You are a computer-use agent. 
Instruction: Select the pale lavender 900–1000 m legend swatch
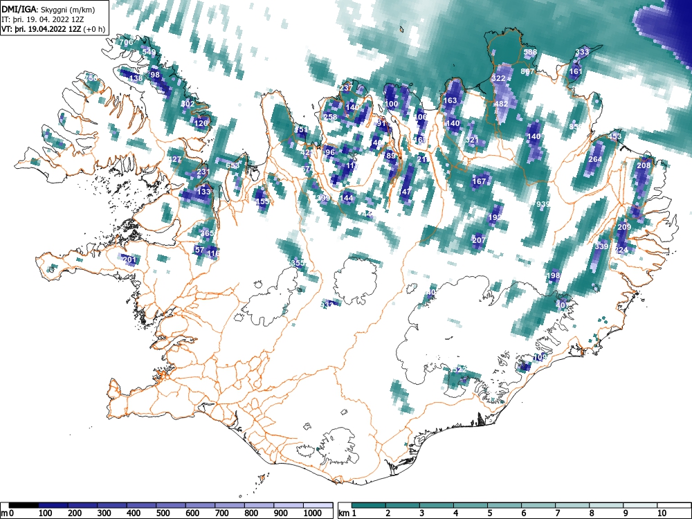pyautogui.click(x=289, y=505)
